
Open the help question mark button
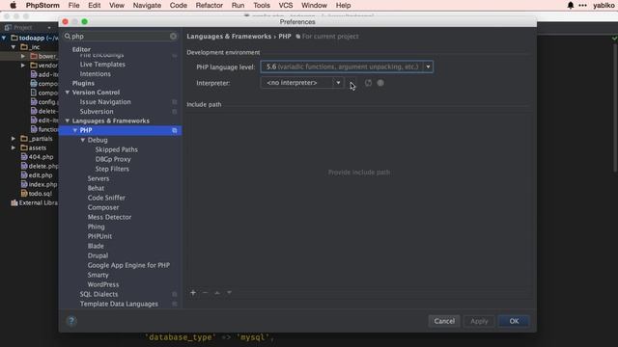71,321
